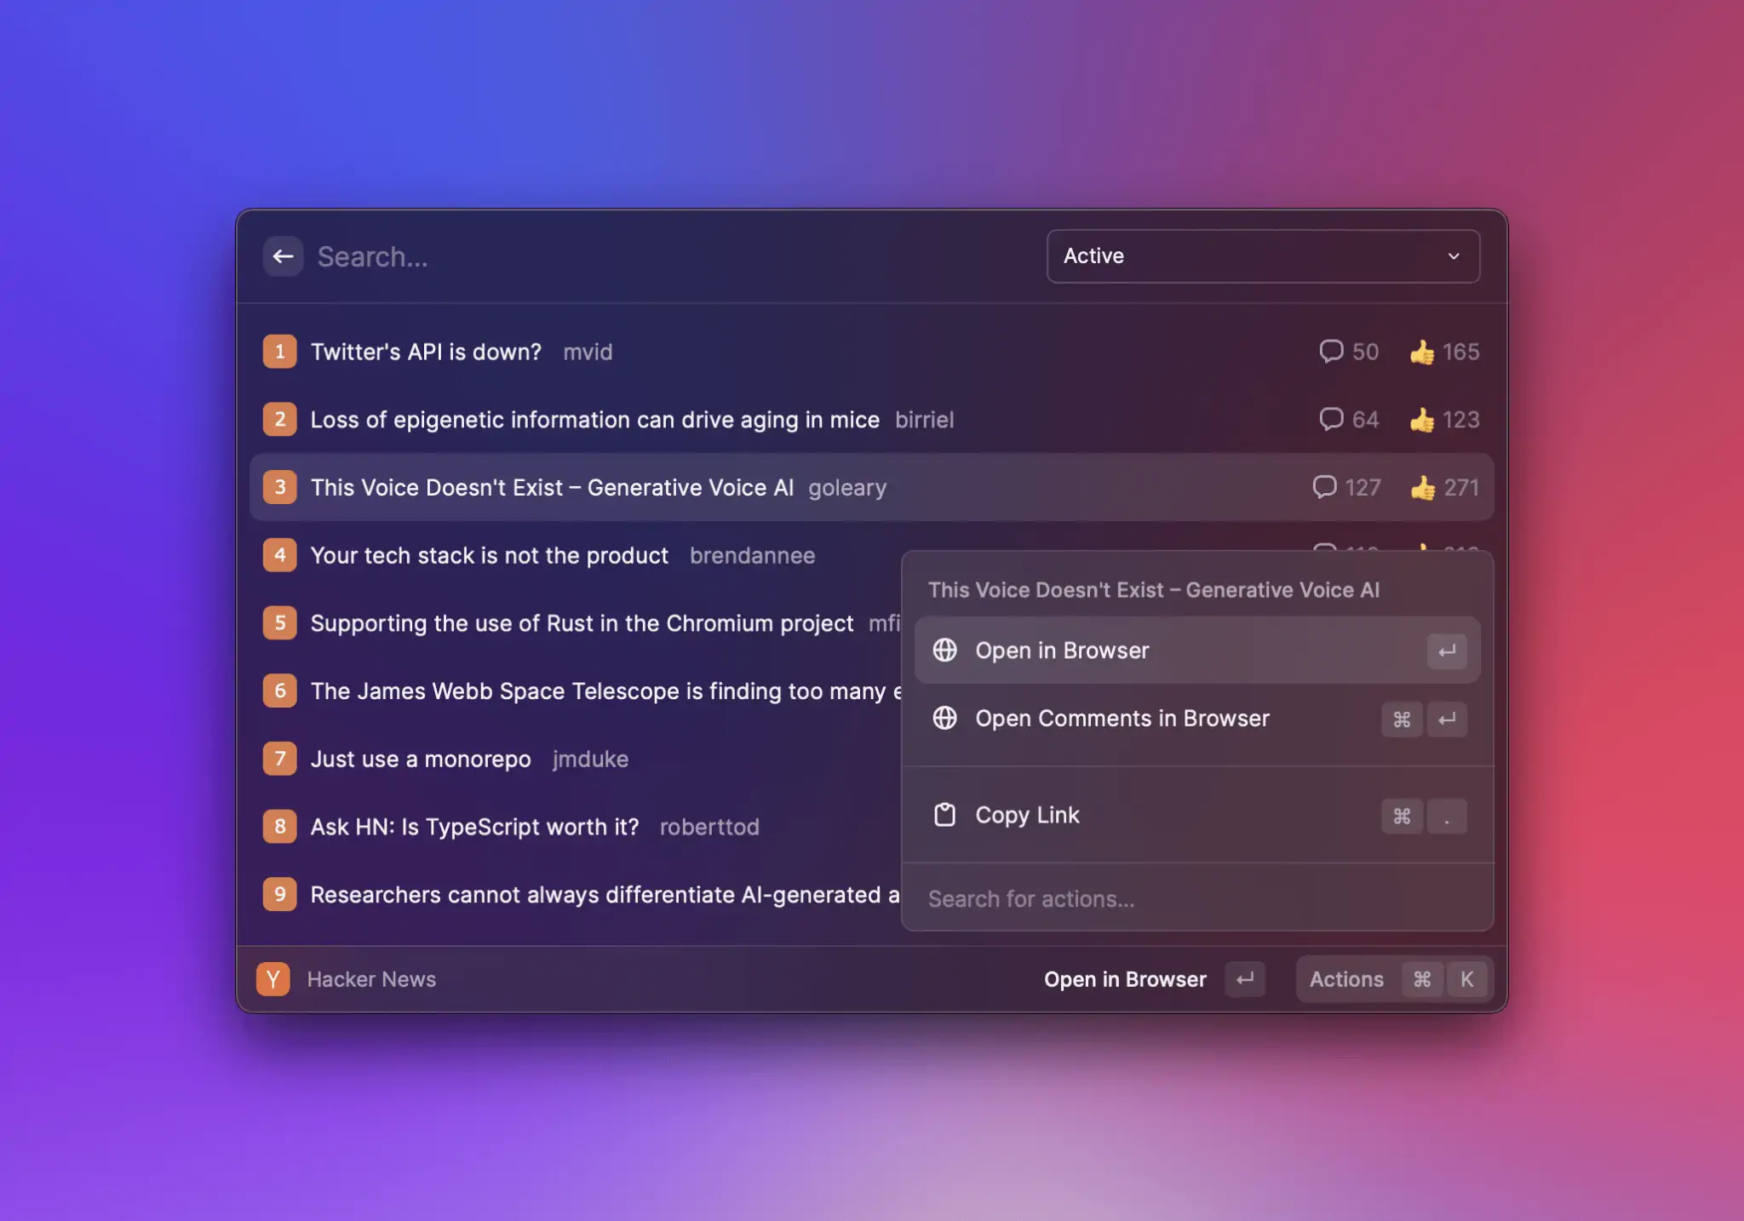Click the clipboard icon next to Copy Link
The image size is (1744, 1221).
pyautogui.click(x=945, y=815)
